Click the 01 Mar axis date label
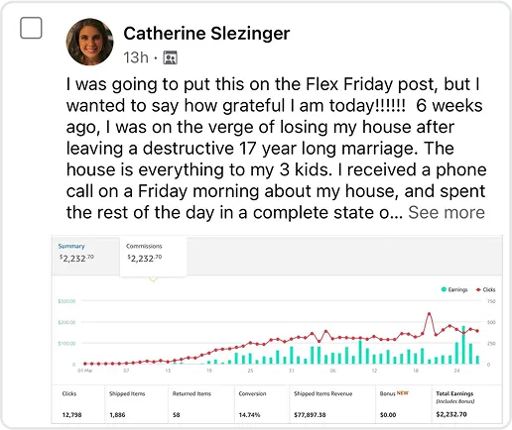Image resolution: width=512 pixels, height=430 pixels. coord(85,371)
